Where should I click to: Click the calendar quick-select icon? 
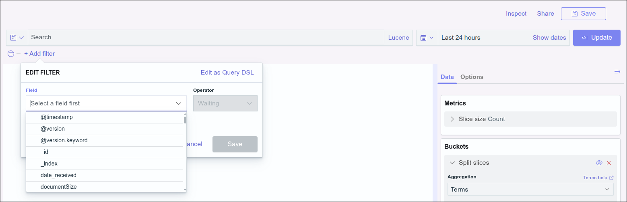(x=427, y=38)
